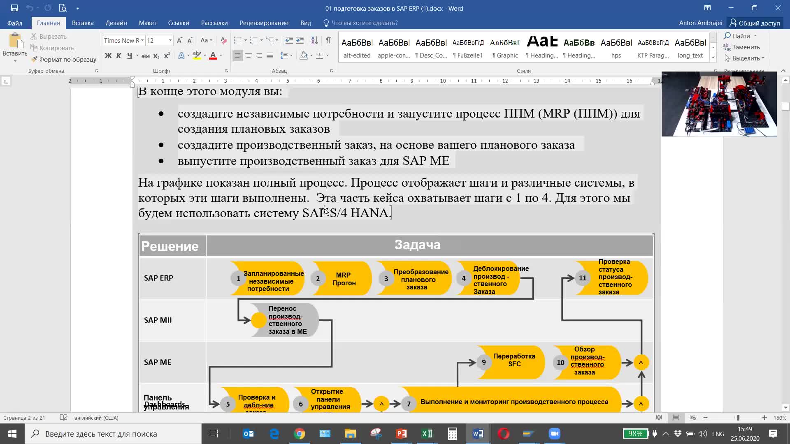Increase font size with the large A icon

180,40
